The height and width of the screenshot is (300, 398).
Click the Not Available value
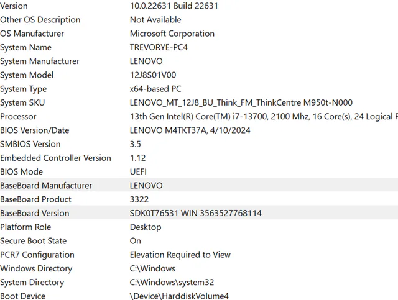[155, 20]
